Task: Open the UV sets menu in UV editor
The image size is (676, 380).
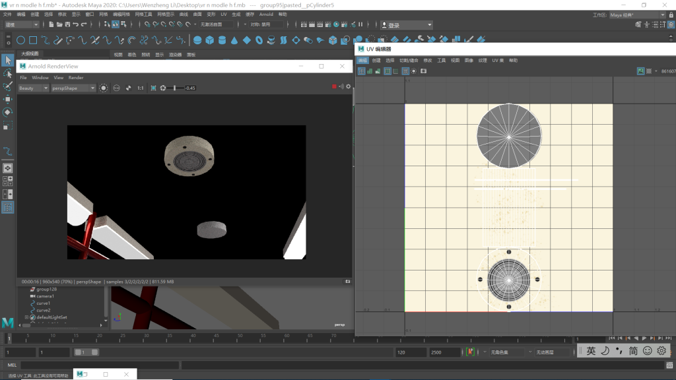Action: [498, 60]
